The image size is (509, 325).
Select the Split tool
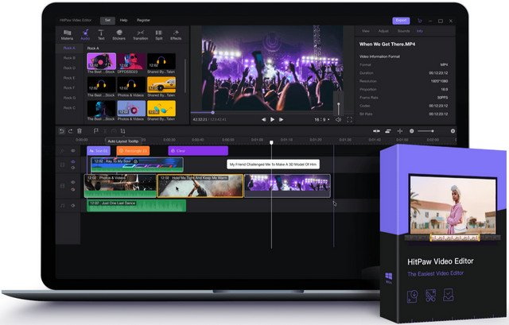point(159,34)
